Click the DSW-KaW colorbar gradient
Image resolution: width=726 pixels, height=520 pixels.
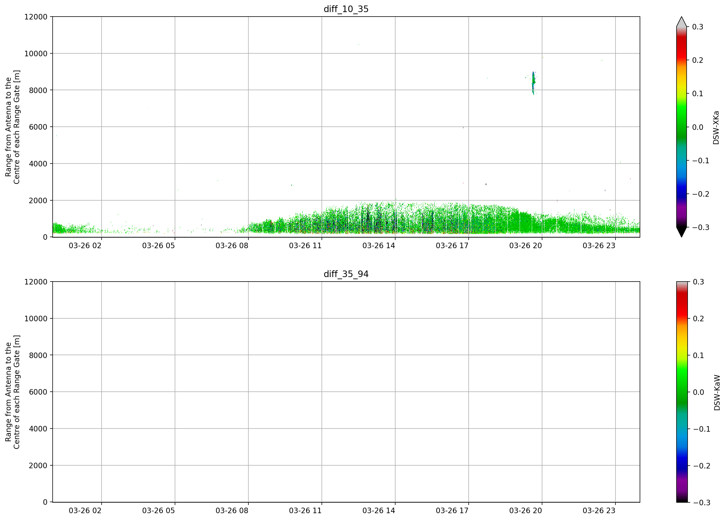click(x=682, y=392)
